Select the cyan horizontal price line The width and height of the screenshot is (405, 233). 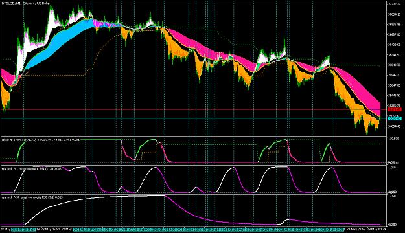tap(194, 118)
